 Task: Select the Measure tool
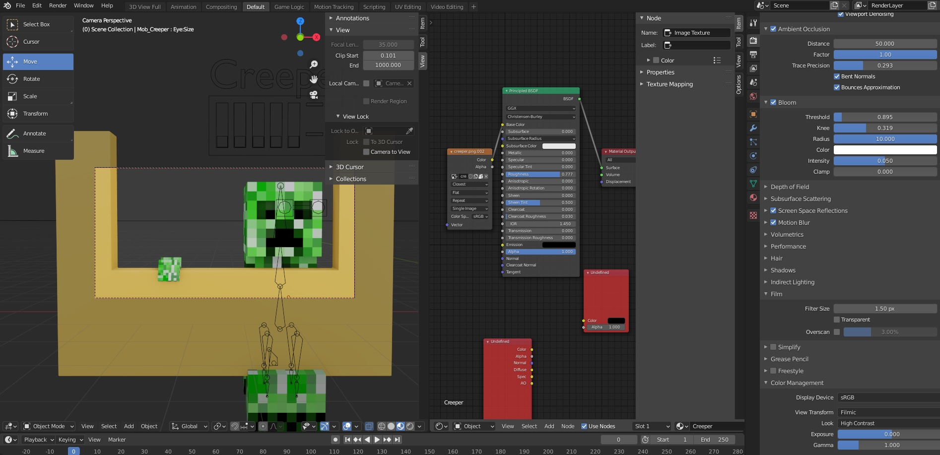coord(38,151)
